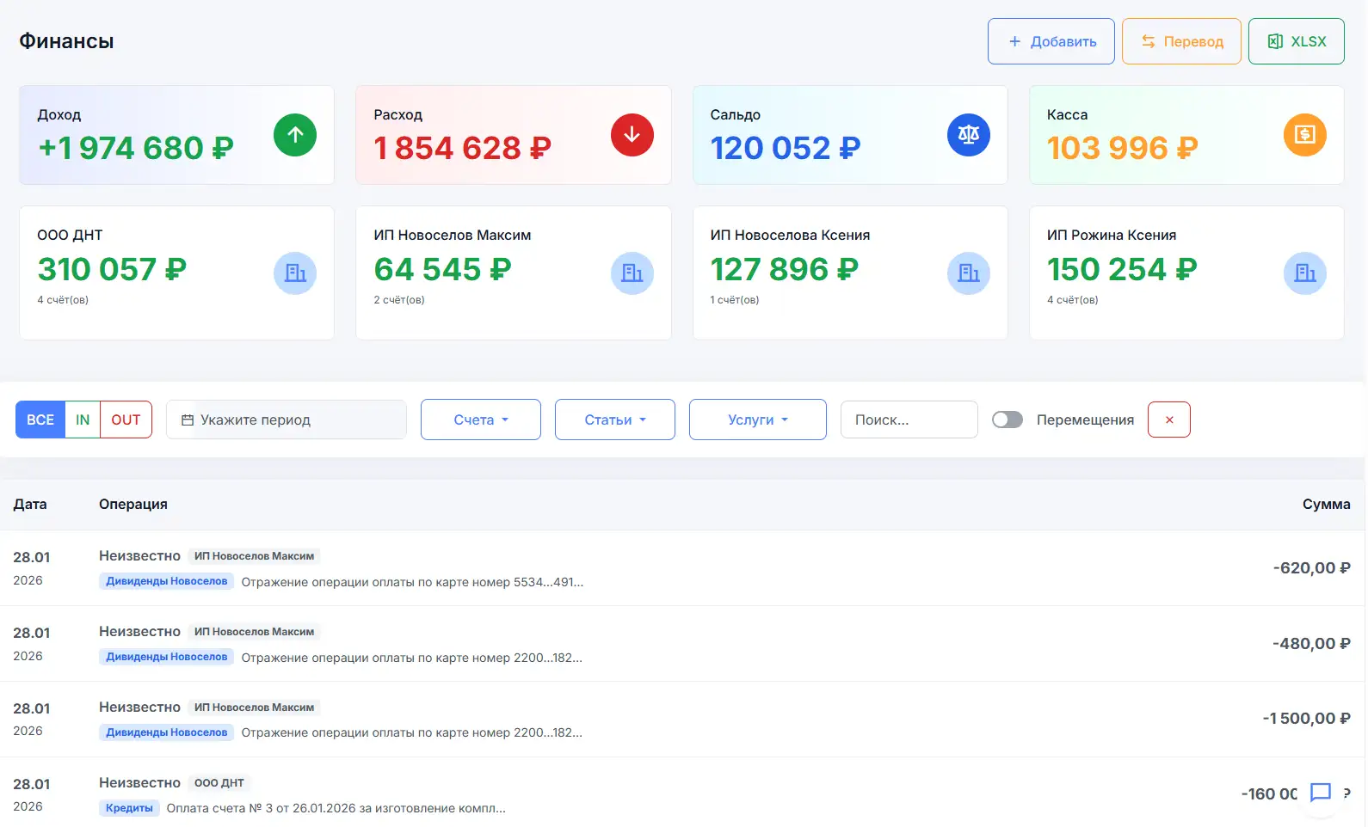Screen dimensions: 1368x827
Task: Click the blue balance scales icon
Action: click(x=968, y=135)
